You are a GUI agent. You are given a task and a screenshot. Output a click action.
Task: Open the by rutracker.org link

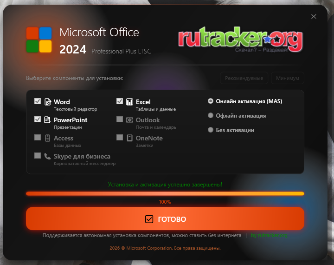pyautogui.click(x=269, y=235)
